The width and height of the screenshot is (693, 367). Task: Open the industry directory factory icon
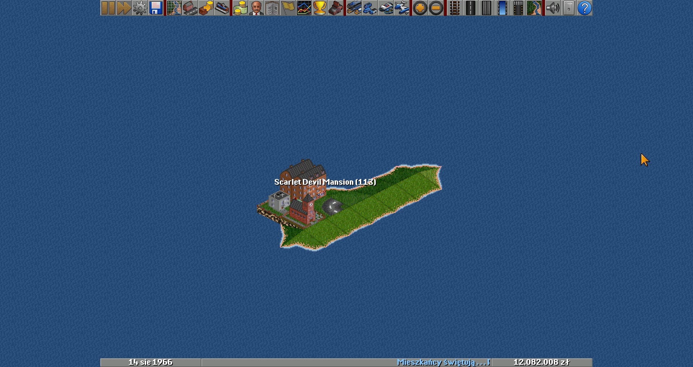point(336,8)
